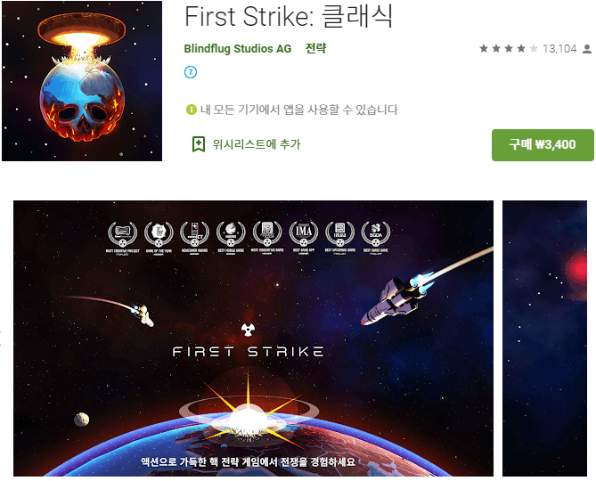Click the green info icon for device availability

tap(191, 110)
